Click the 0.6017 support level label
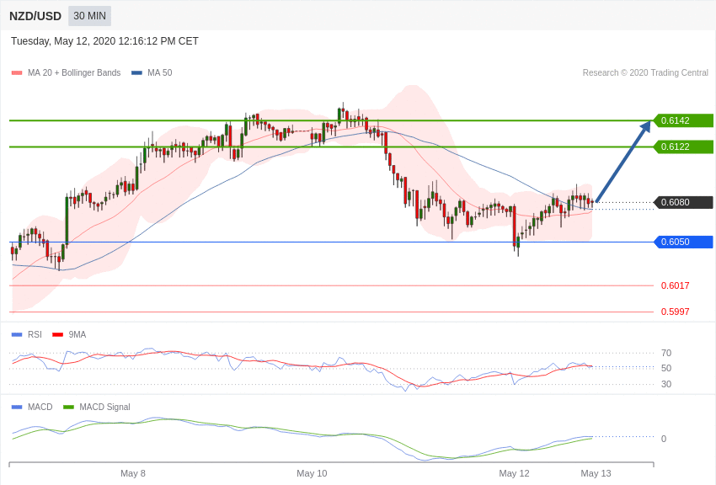The image size is (716, 485). click(x=675, y=285)
